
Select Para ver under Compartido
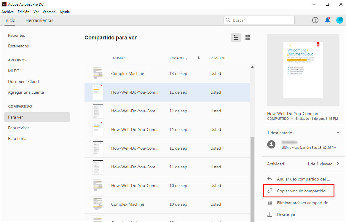tap(37, 117)
